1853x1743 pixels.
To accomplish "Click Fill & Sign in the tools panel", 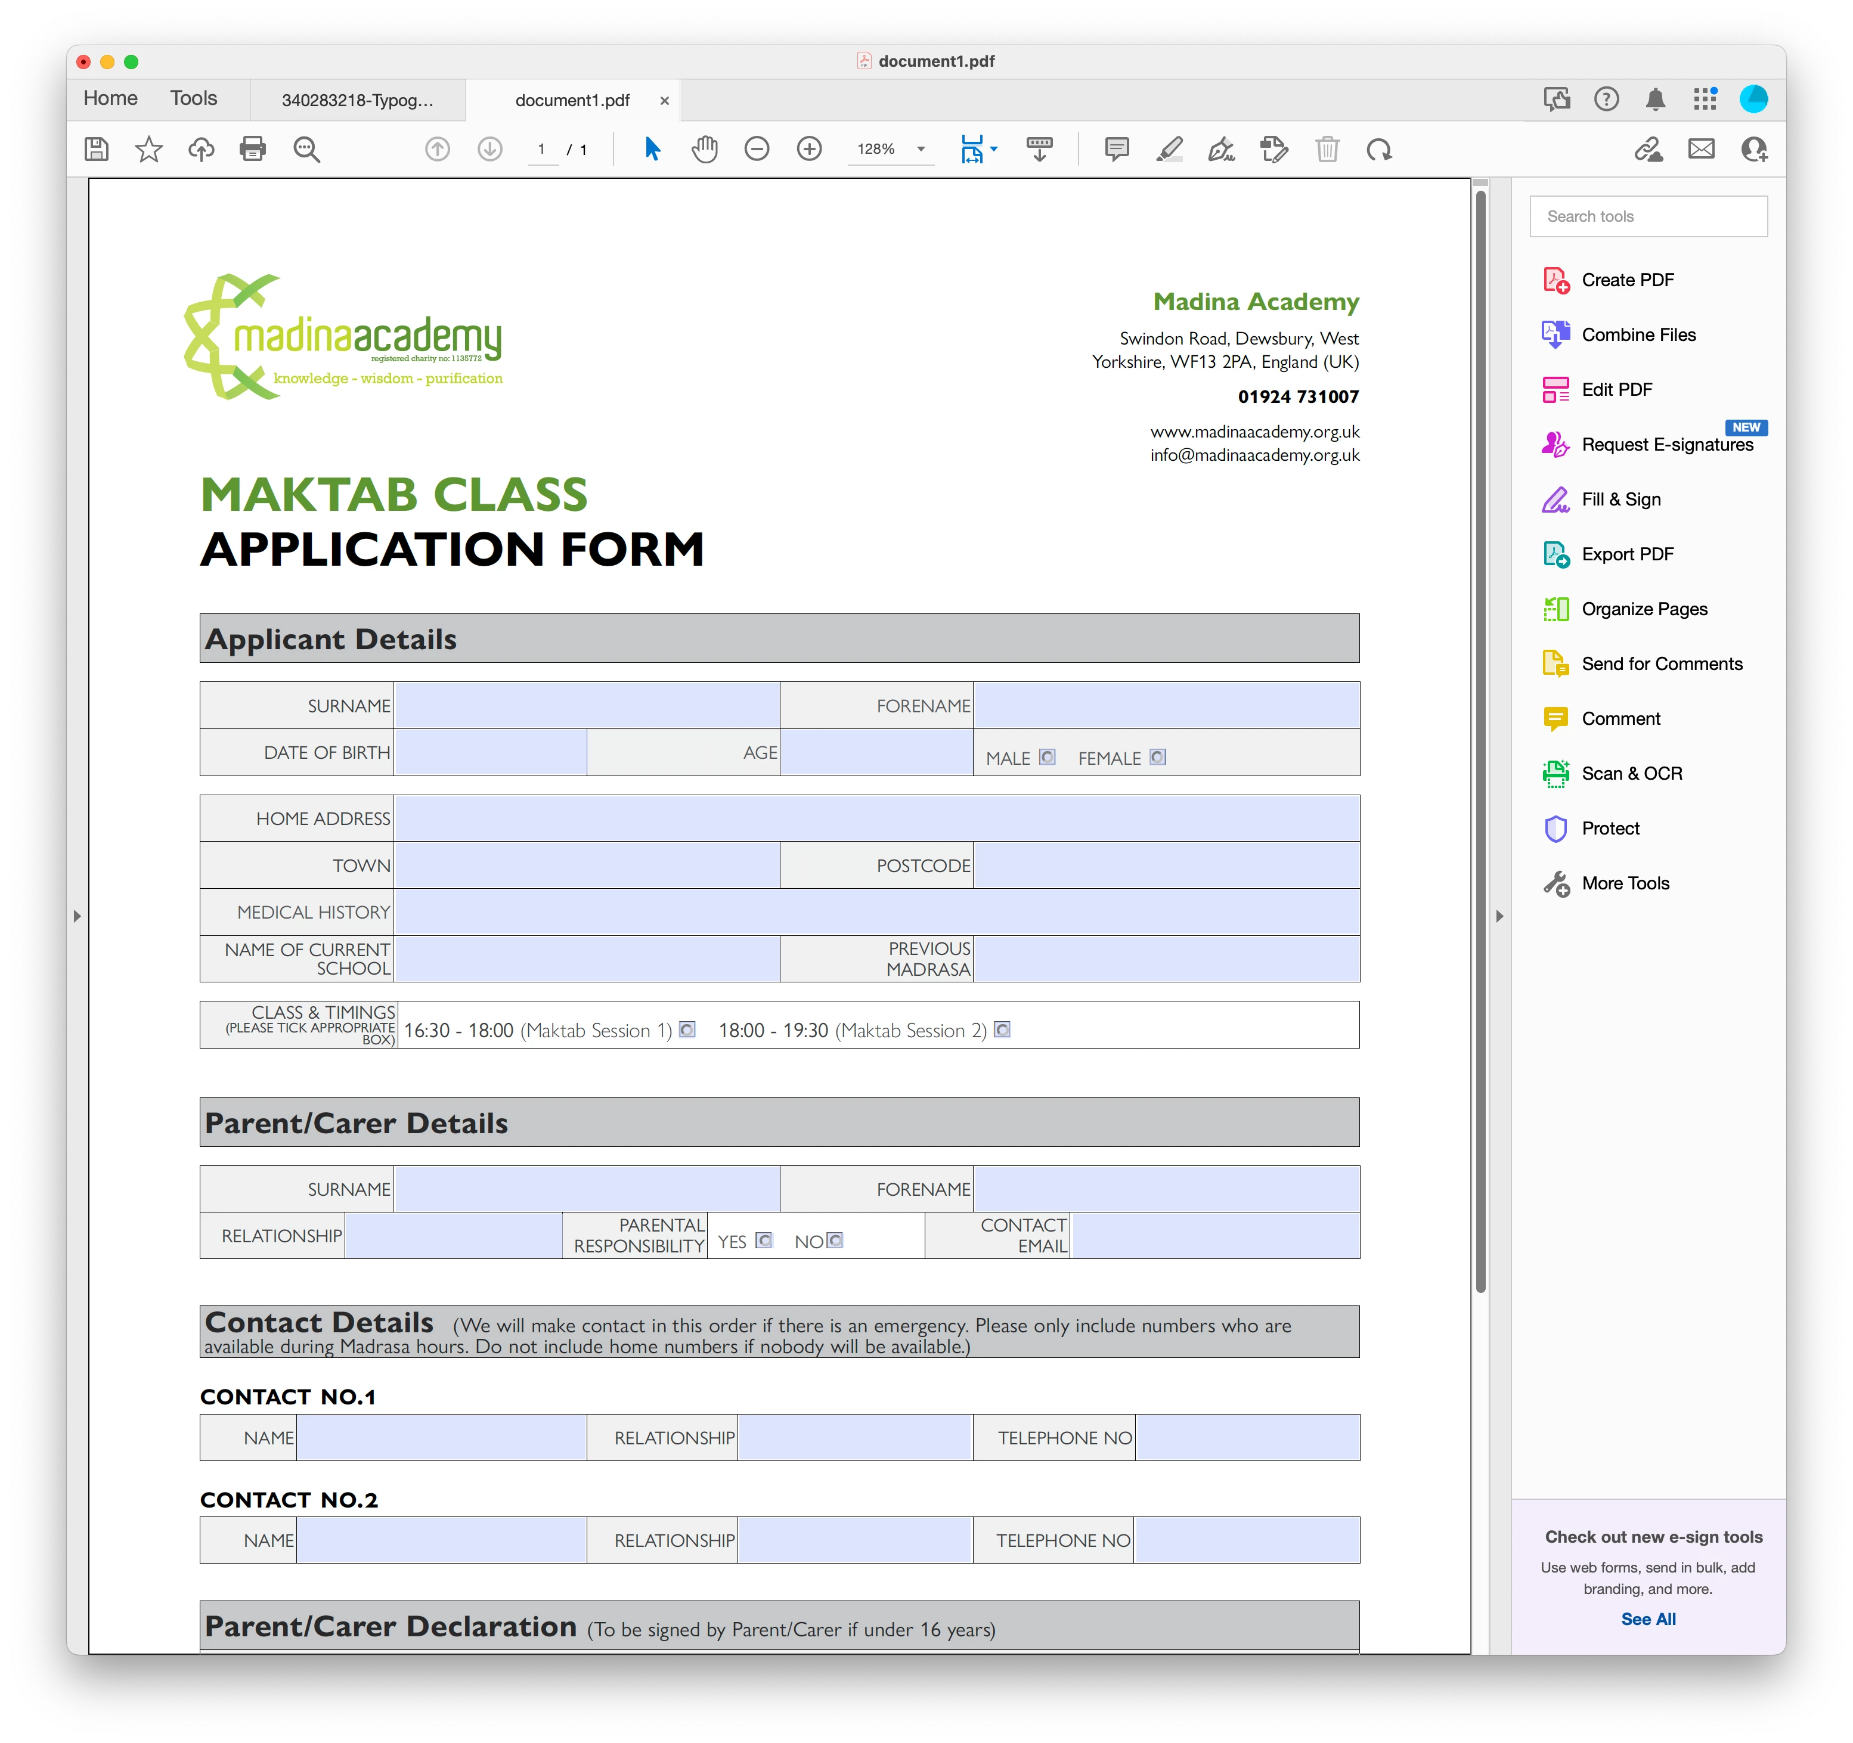I will tap(1620, 500).
